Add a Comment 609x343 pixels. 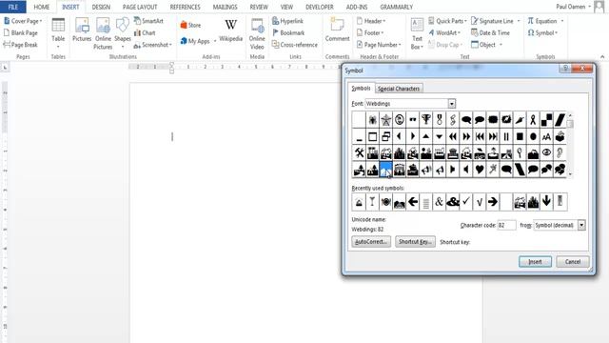[337, 30]
